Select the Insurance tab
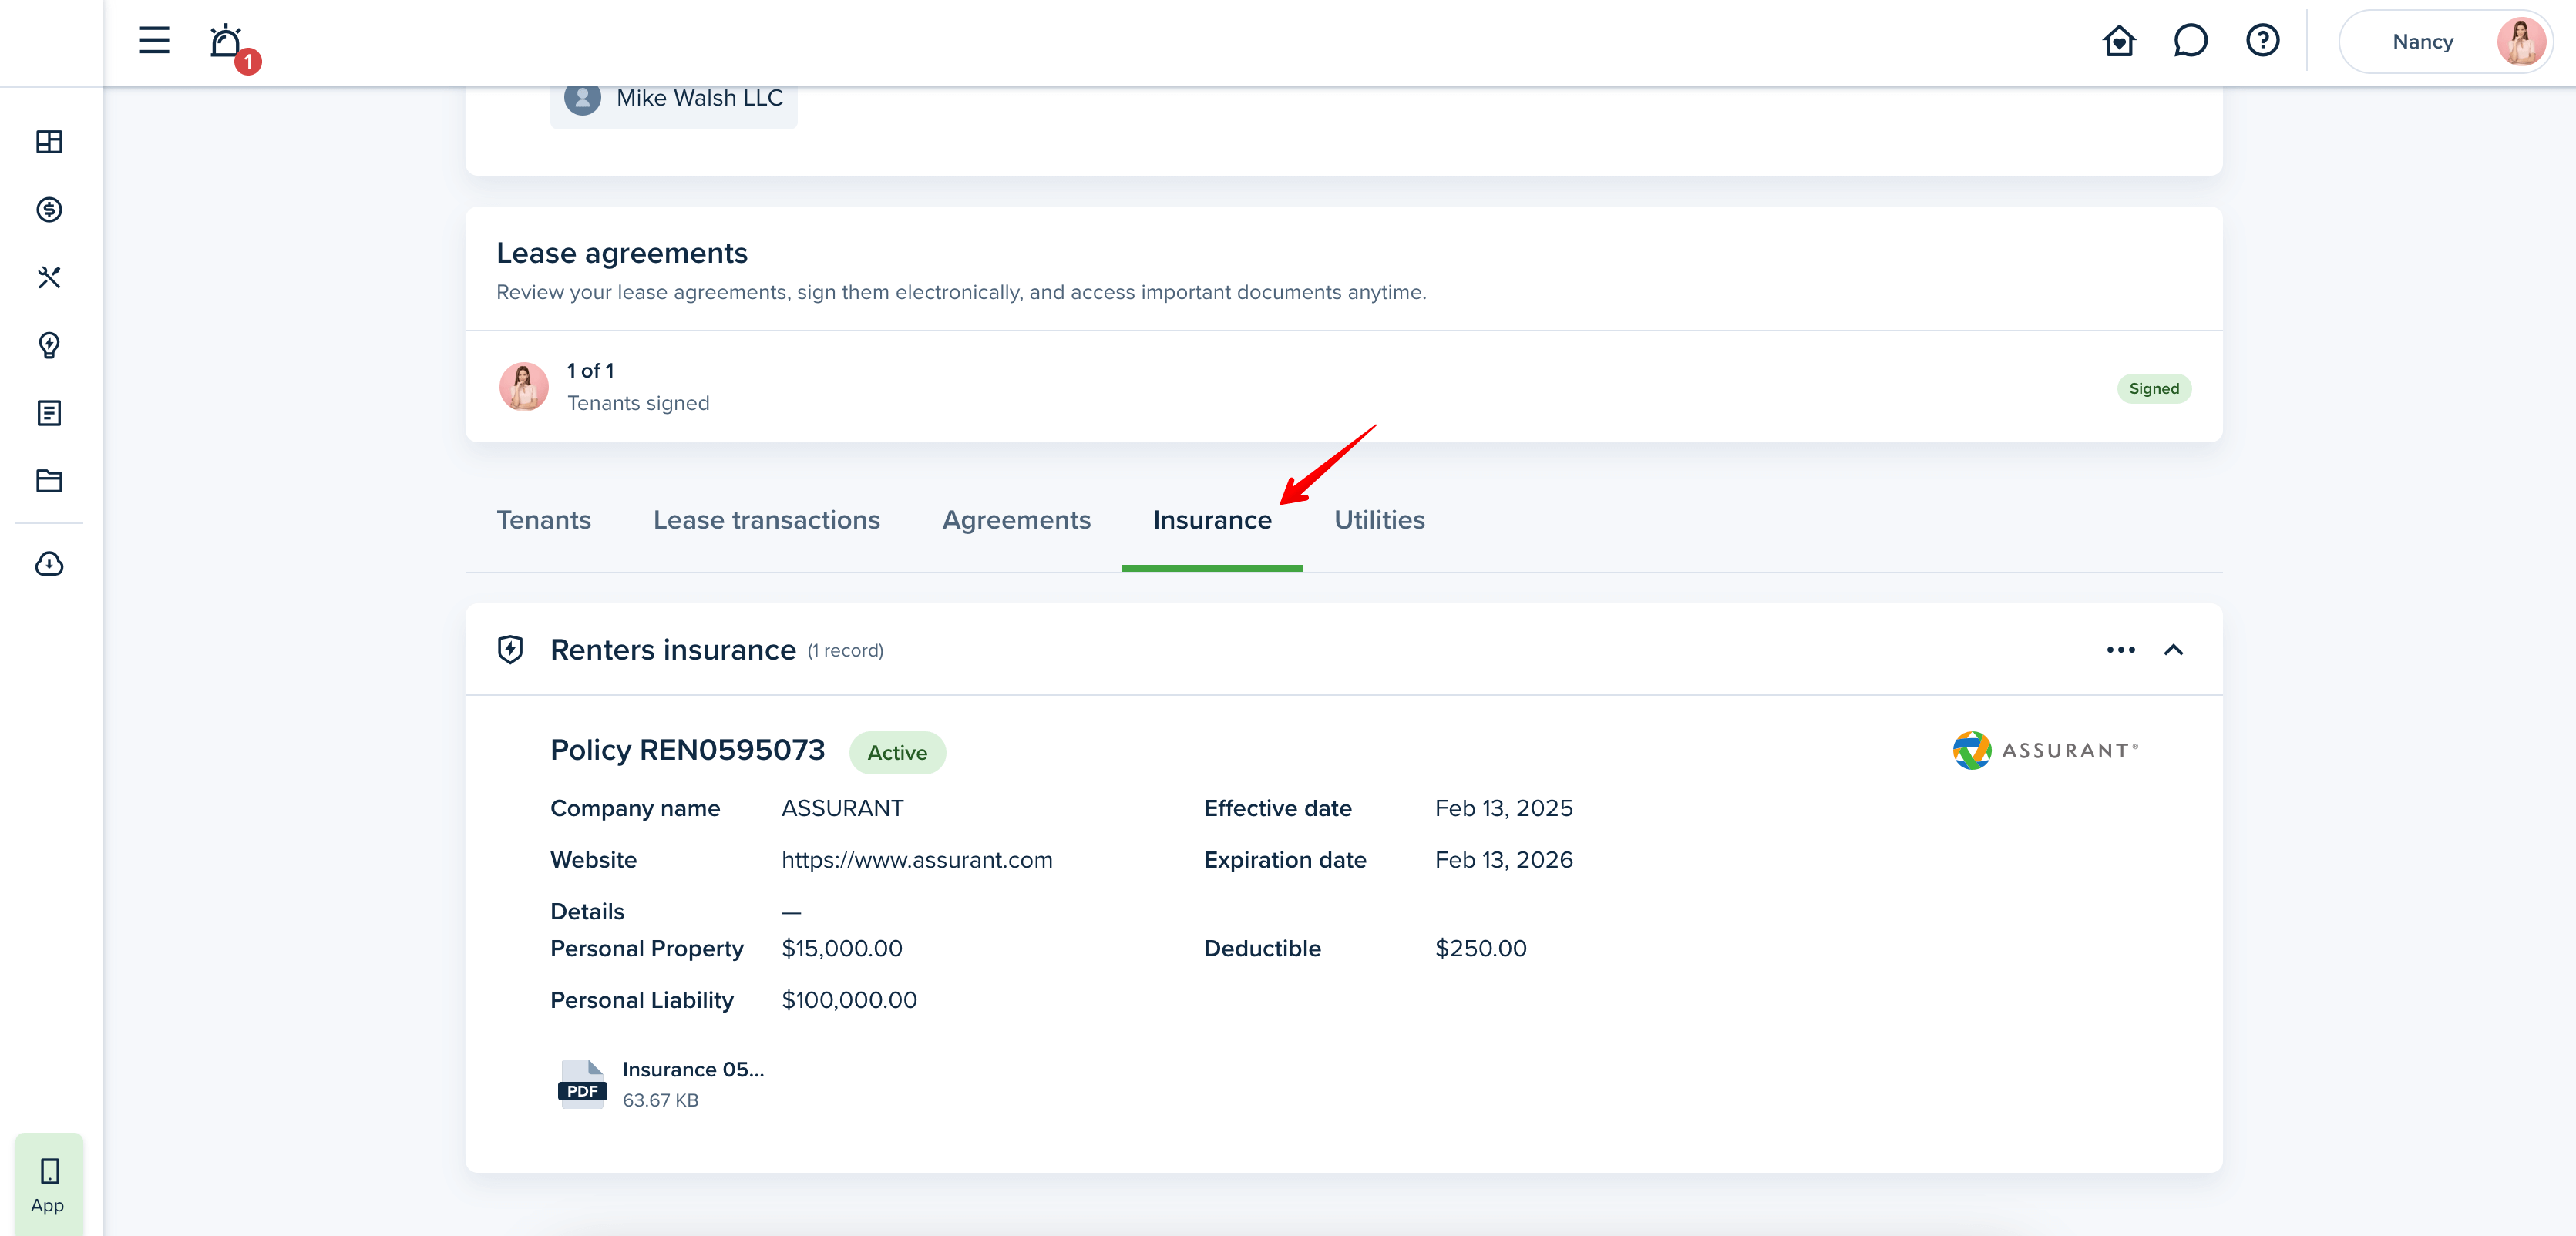2576x1236 pixels. tap(1212, 520)
